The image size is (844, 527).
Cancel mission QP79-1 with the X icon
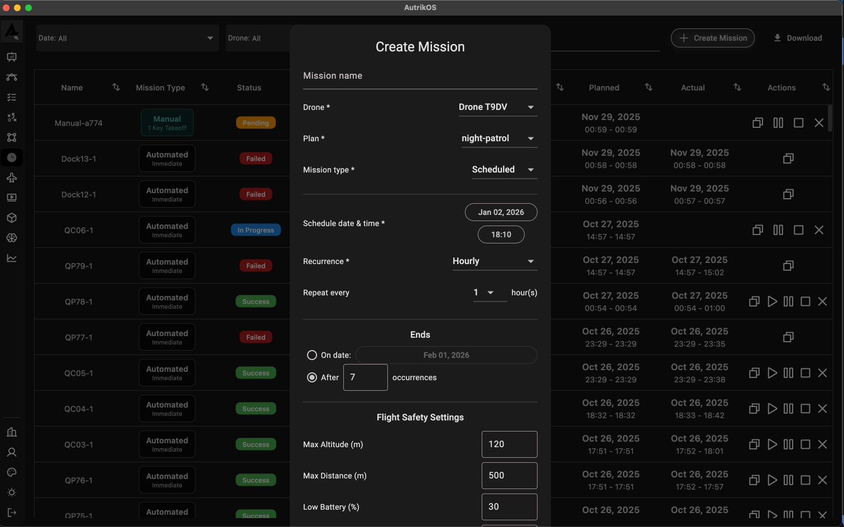coord(822,266)
